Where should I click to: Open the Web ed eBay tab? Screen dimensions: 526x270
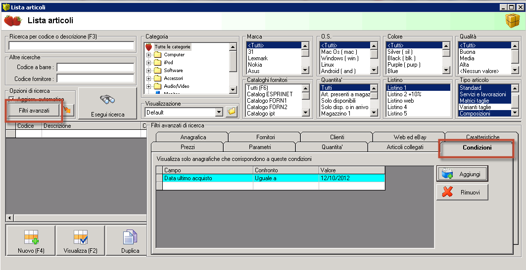(409, 137)
